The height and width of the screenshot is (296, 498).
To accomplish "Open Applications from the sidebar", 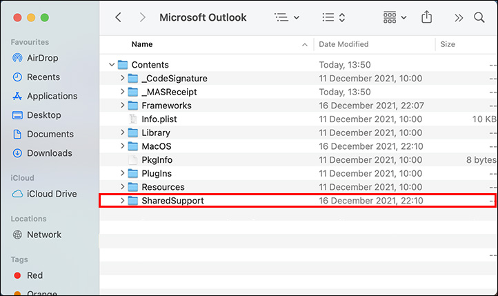I will (52, 96).
